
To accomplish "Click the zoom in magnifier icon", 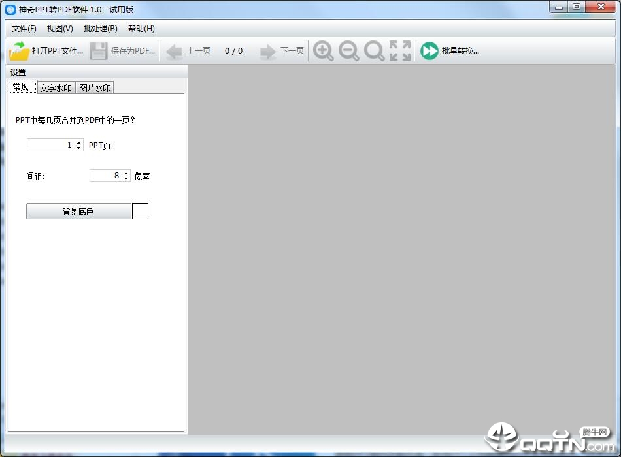I will (323, 51).
